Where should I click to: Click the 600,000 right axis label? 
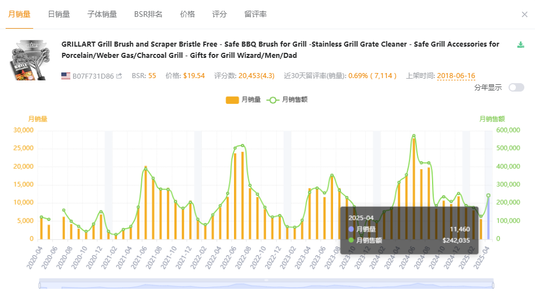(508, 130)
